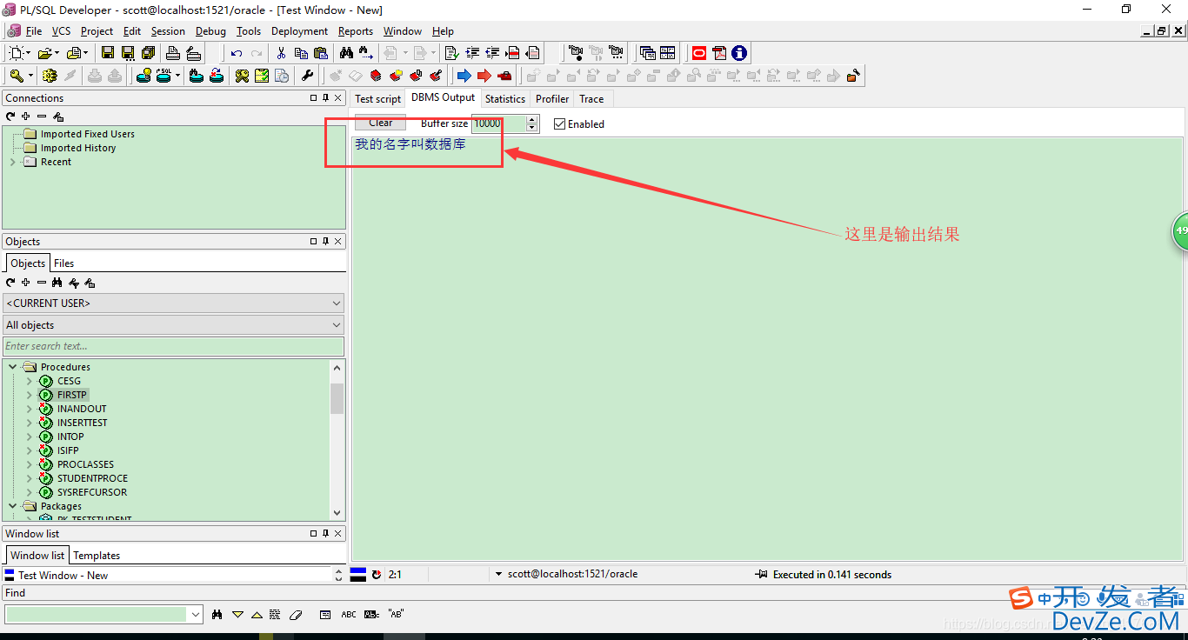This screenshot has width=1188, height=640.
Task: Click the red right arrow icon
Action: (484, 76)
